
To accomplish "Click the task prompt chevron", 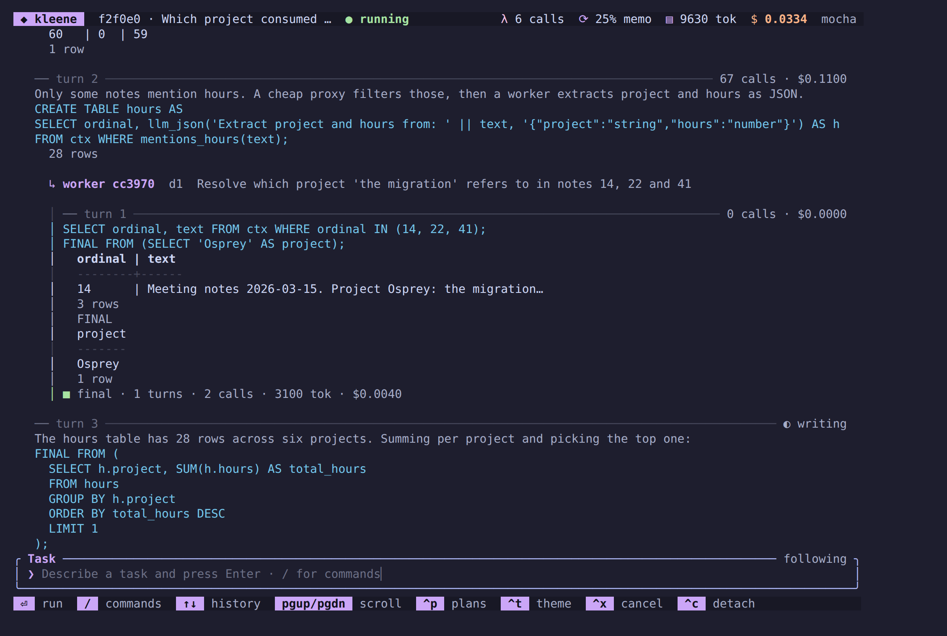I will (31, 574).
